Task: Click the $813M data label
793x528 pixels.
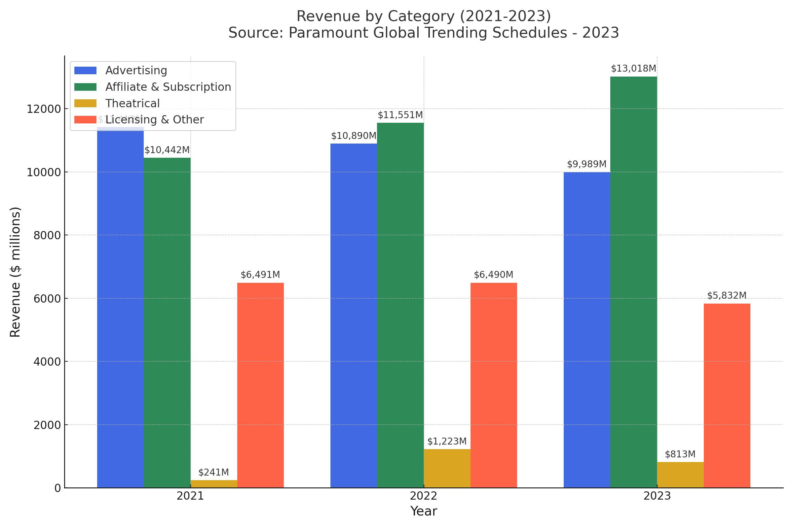Action: point(680,454)
